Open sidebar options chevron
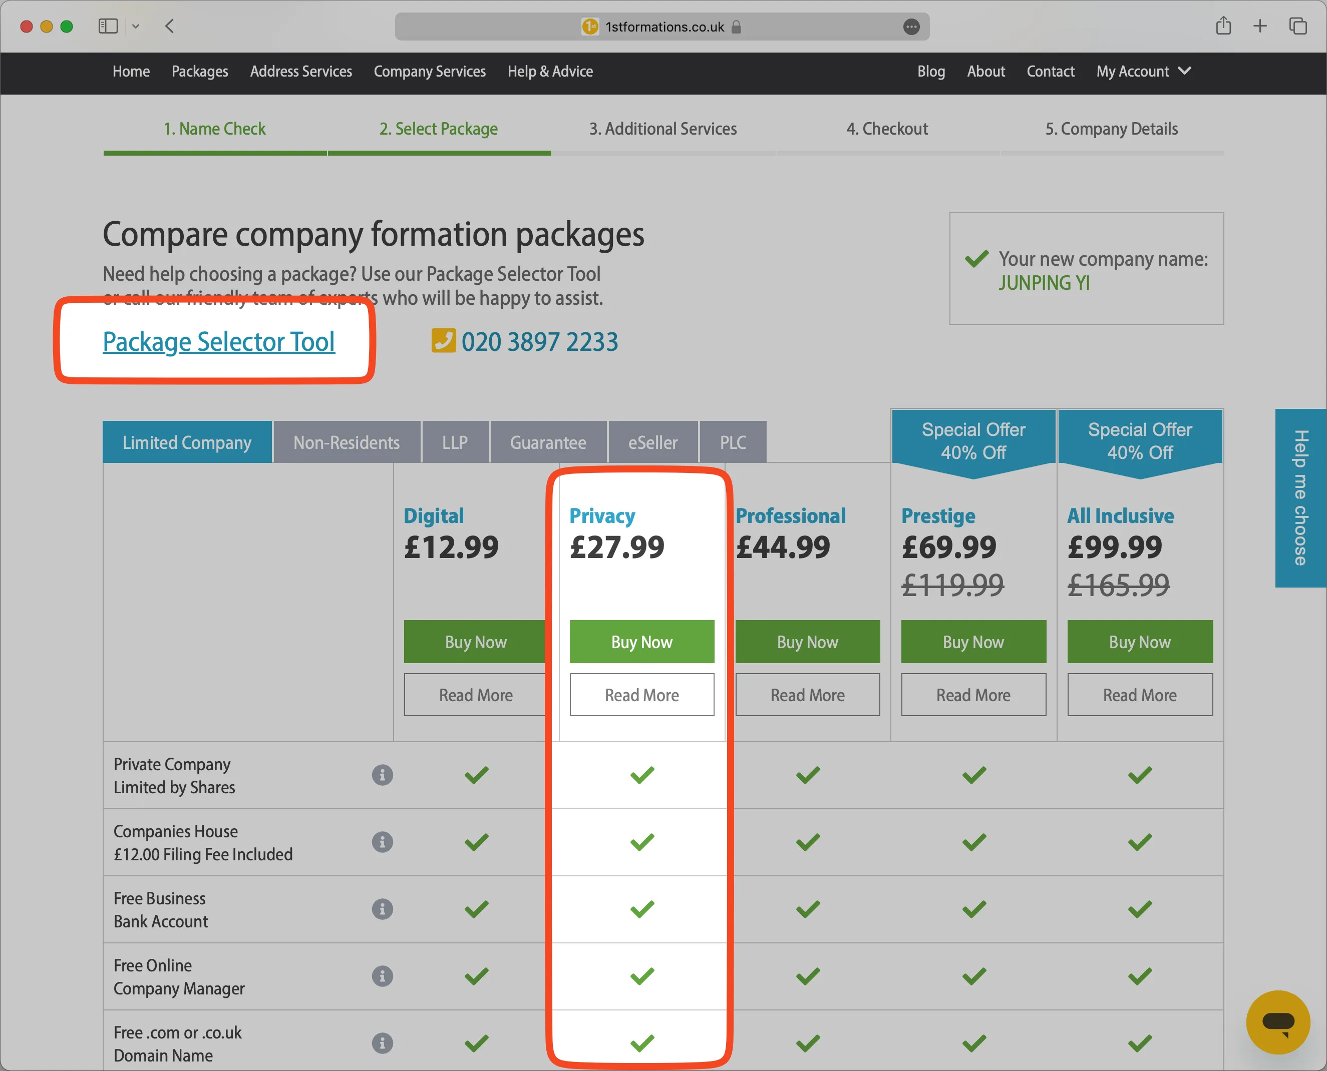Image resolution: width=1327 pixels, height=1071 pixels. [136, 26]
